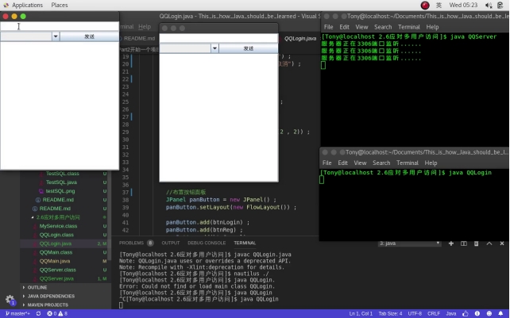The height and width of the screenshot is (318, 510).
Task: Open Edit menu in QQLogin terminal window
Action: pyautogui.click(x=342, y=163)
